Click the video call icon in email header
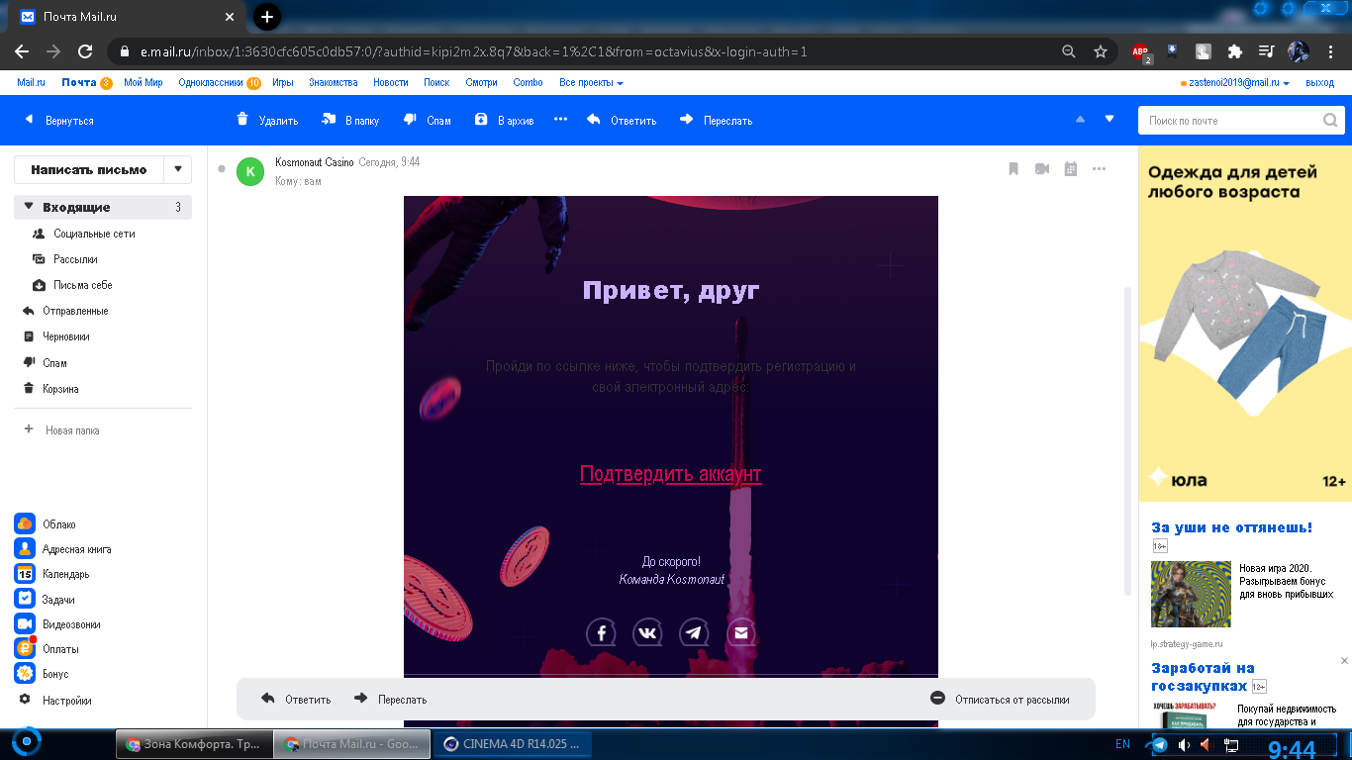The image size is (1352, 760). 1041,169
